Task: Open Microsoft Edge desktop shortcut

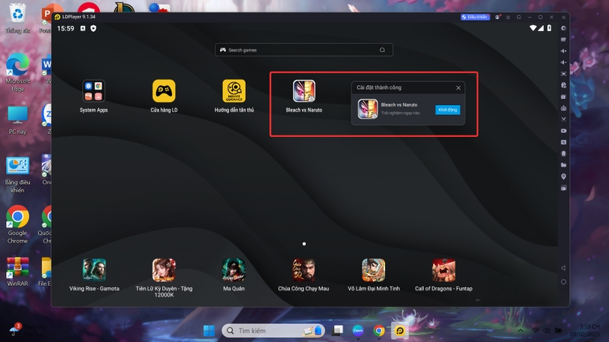Action: point(18,72)
